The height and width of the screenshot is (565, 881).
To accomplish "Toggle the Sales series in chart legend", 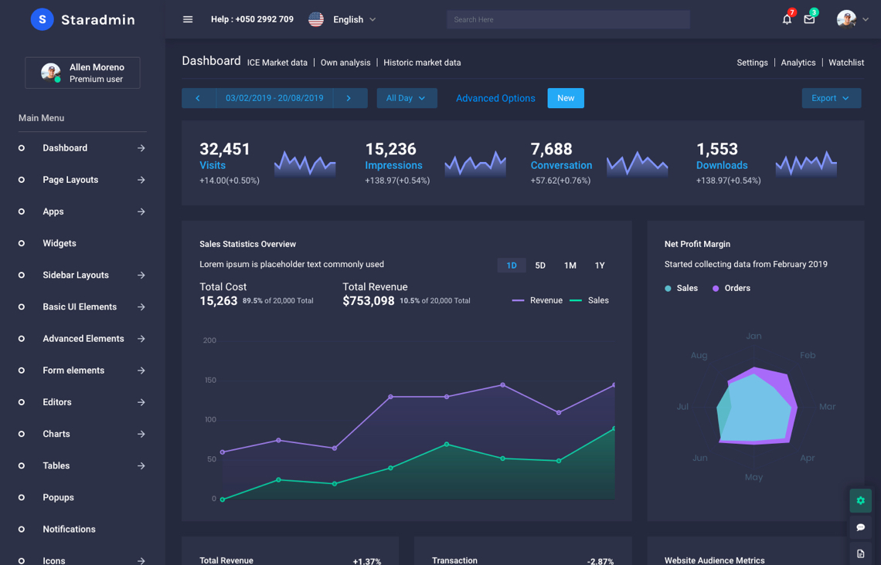I will pyautogui.click(x=590, y=300).
